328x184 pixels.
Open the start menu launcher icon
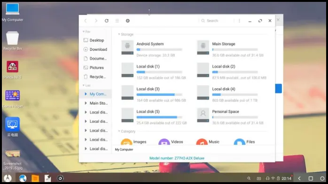coord(8,178)
